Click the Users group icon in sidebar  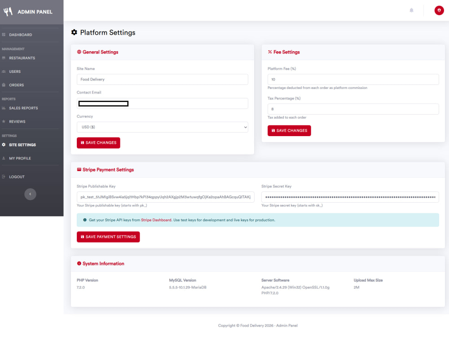pyautogui.click(x=4, y=71)
